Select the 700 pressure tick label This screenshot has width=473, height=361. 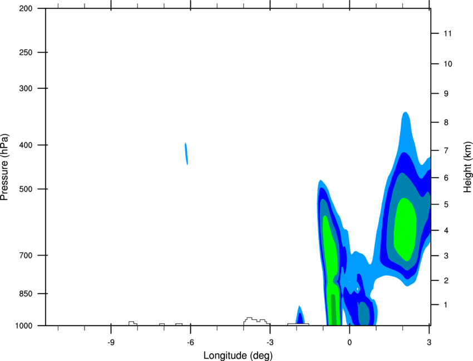tap(26, 255)
